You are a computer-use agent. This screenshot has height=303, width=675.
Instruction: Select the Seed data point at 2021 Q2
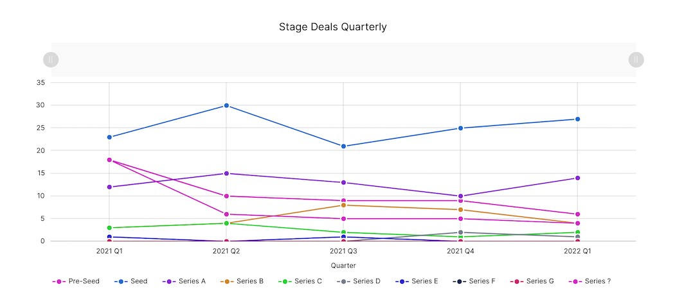tap(226, 105)
